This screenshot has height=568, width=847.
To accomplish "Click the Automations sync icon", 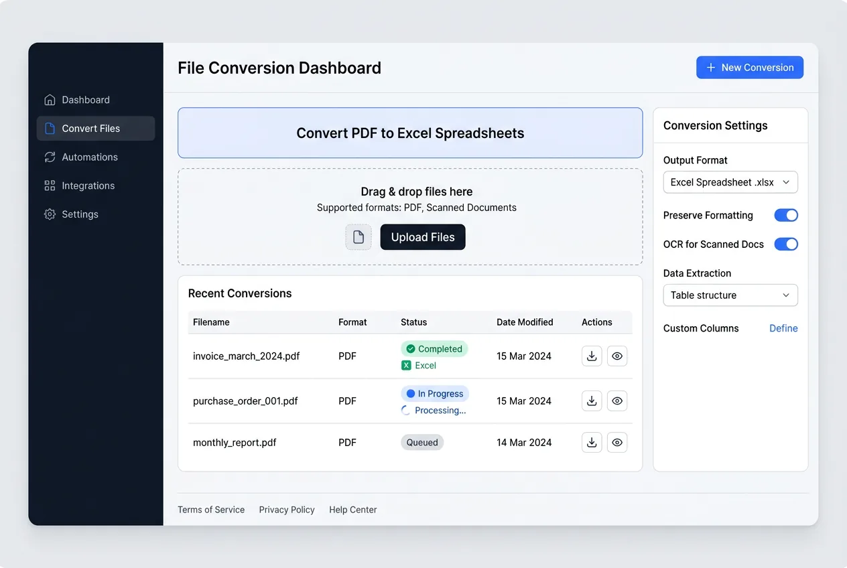I will point(50,157).
